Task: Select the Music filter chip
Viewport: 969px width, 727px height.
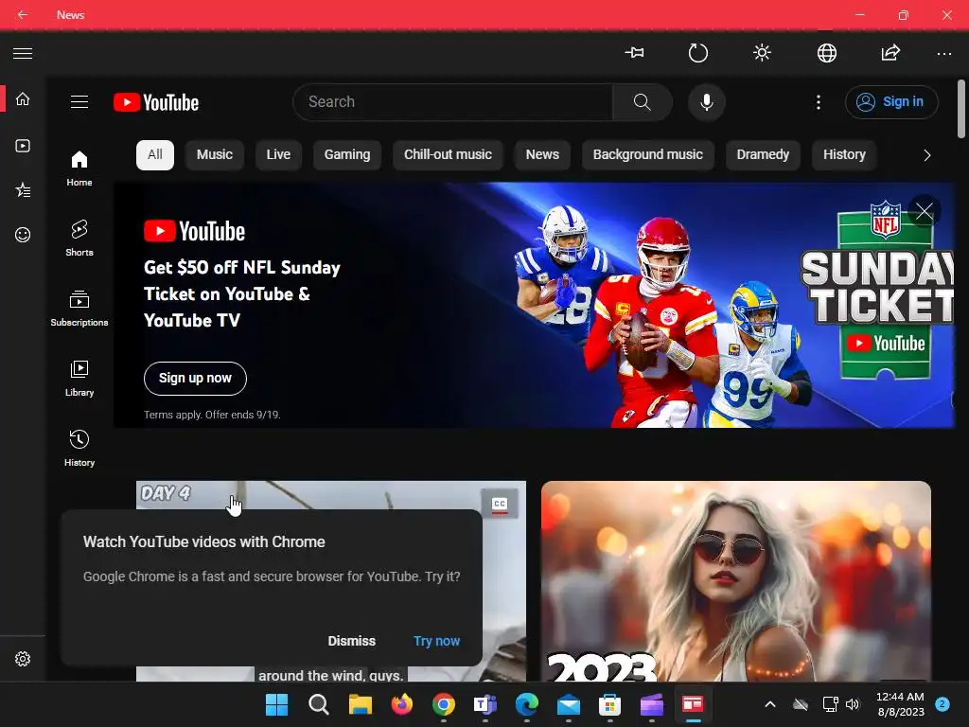Action: [215, 154]
